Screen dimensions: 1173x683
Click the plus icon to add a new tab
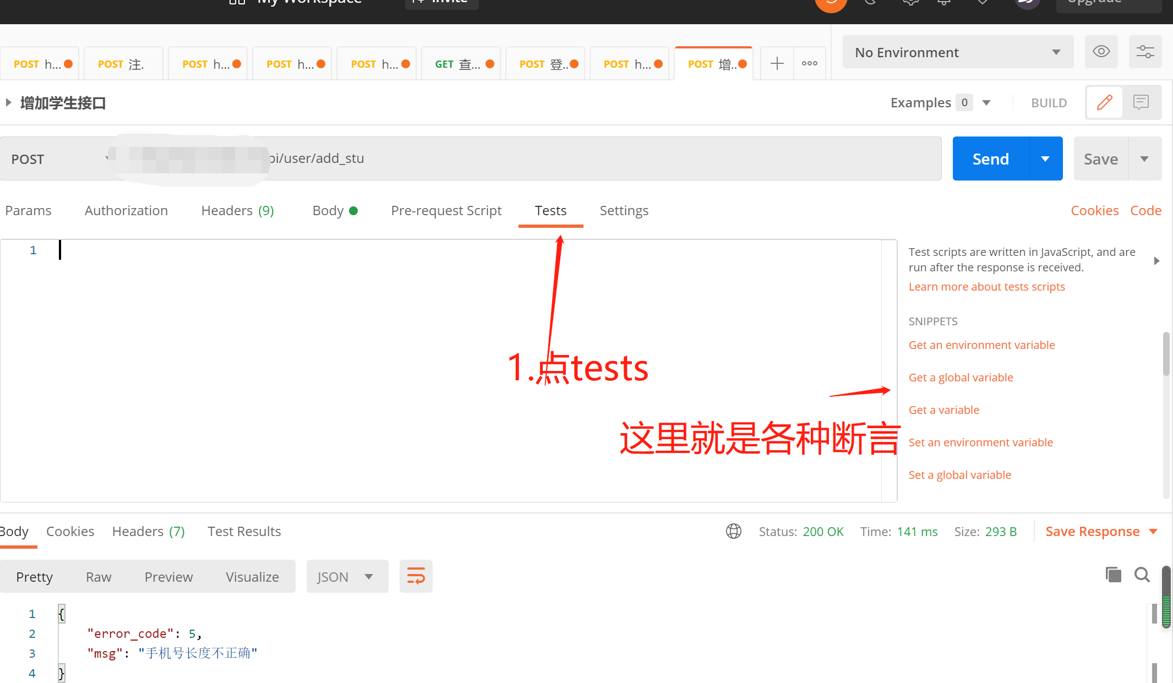click(777, 63)
